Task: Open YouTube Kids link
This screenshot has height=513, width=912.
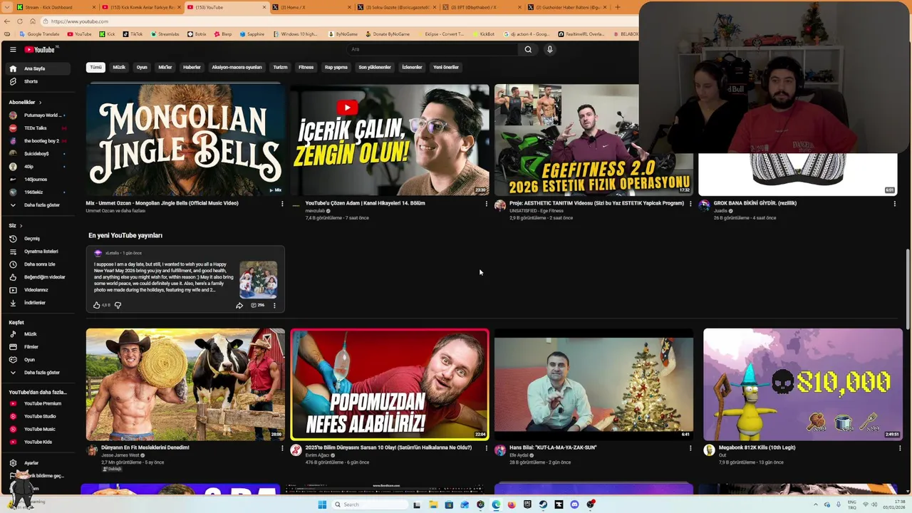Action: click(x=37, y=442)
